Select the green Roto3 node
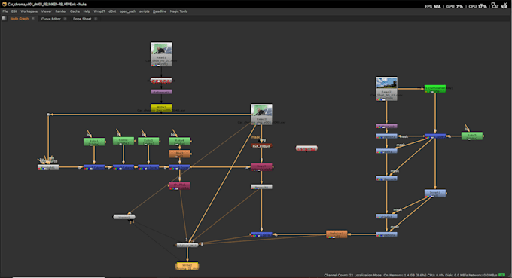The width and height of the screenshot is (512, 278). [x=148, y=142]
